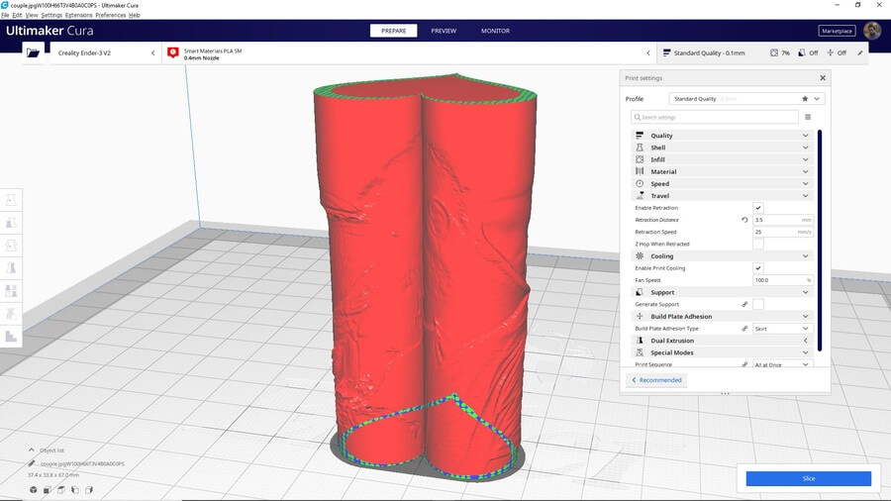The image size is (891, 501).
Task: Open the Build Plate Adhesion Type dropdown
Action: (x=782, y=329)
